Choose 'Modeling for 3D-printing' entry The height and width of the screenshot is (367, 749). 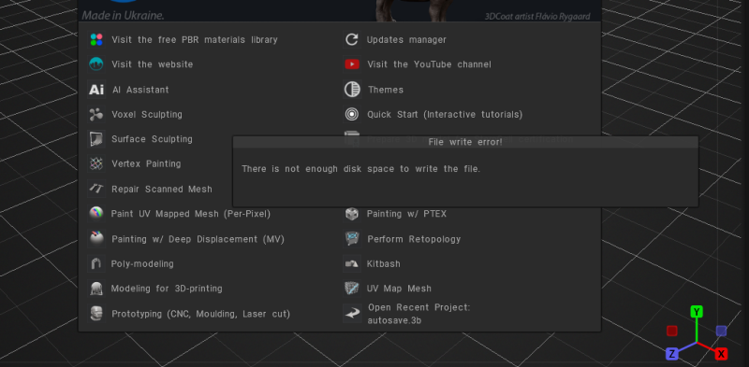pyautogui.click(x=167, y=289)
